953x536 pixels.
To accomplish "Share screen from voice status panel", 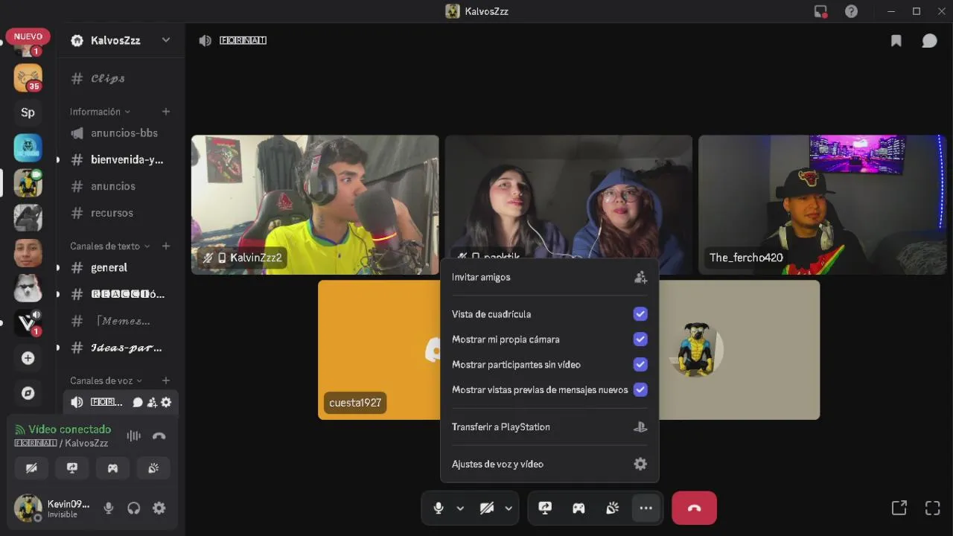I will click(x=72, y=468).
